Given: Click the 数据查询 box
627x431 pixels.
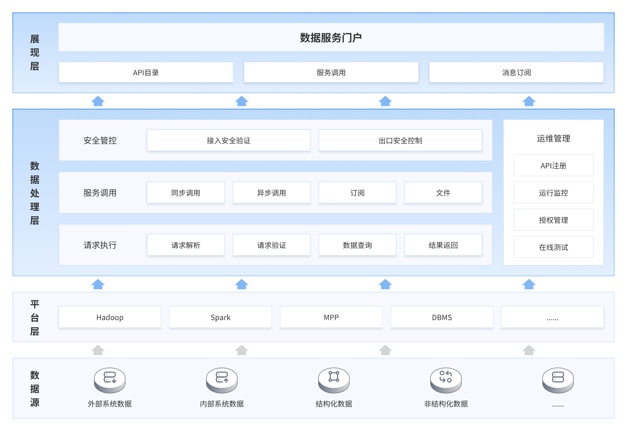Looking at the screenshot, I should (357, 245).
